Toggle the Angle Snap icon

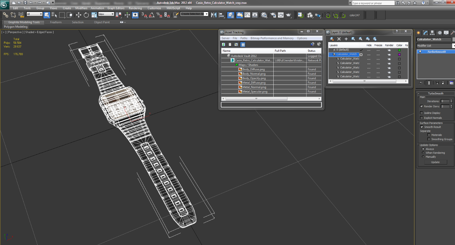coord(152,15)
